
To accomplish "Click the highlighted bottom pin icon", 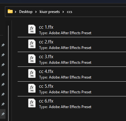I will (x=3, y=114).
